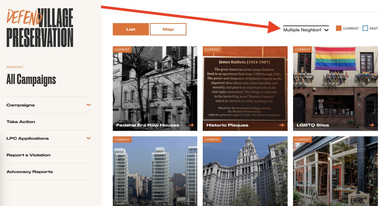Toggle the CURRENT campaigns filter checkbox
382x206 pixels.
coord(339,28)
